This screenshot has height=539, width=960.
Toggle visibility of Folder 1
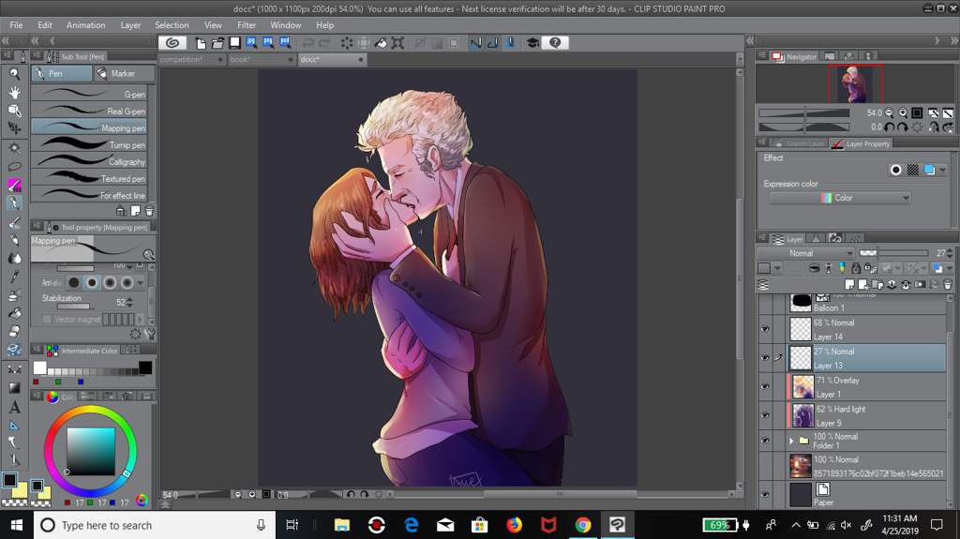(765, 441)
